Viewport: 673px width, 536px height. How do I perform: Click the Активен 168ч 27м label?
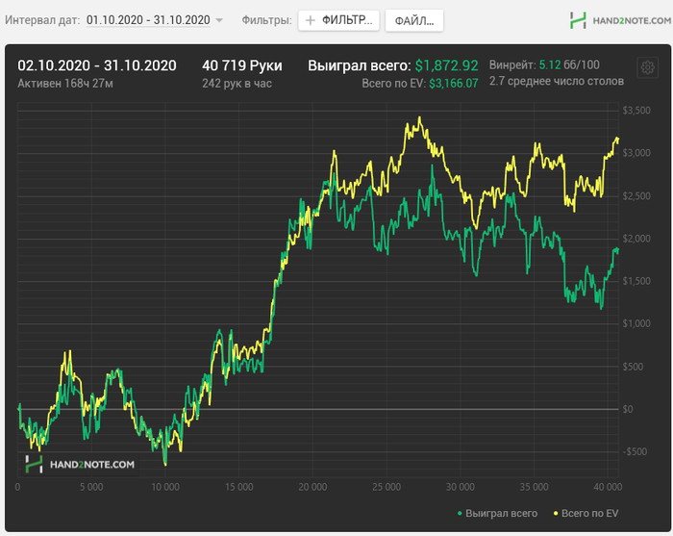tap(65, 84)
